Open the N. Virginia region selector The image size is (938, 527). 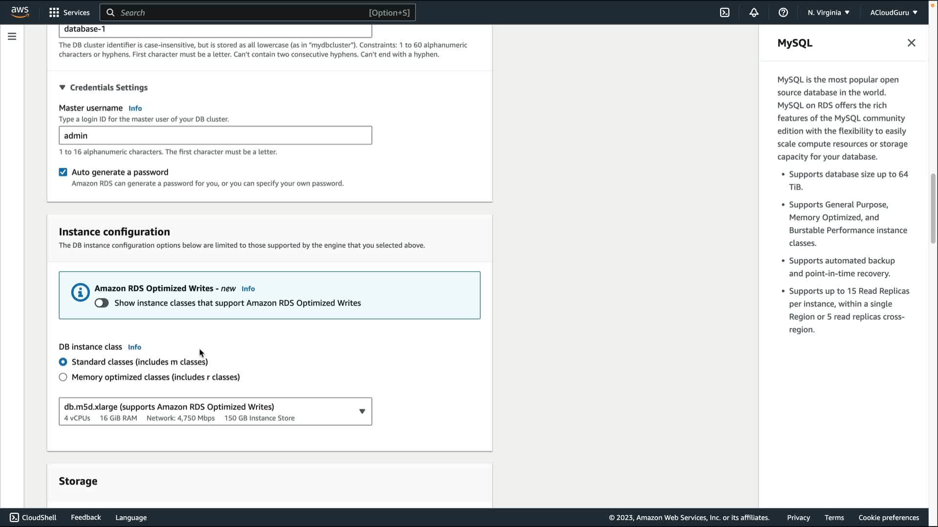[828, 13]
